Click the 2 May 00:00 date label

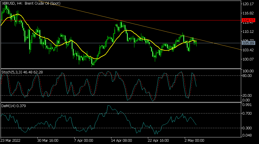click(x=195, y=141)
